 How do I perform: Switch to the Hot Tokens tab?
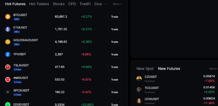pyautogui.click(x=39, y=4)
